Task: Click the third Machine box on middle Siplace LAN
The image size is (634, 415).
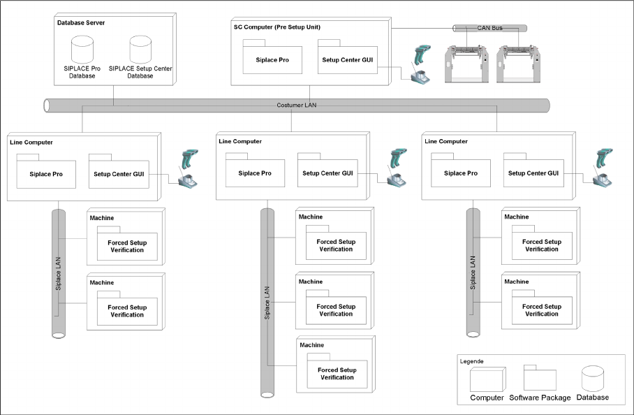Action: coord(336,364)
